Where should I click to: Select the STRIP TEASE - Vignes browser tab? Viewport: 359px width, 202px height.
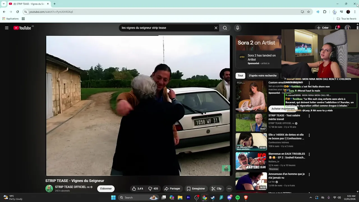[x=29, y=4]
